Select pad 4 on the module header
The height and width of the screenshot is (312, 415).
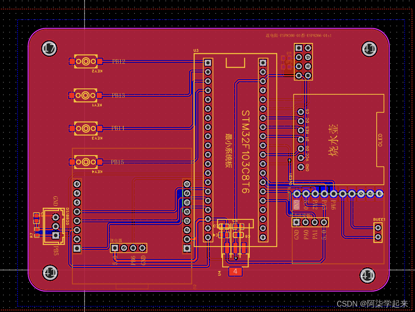coord(187,221)
